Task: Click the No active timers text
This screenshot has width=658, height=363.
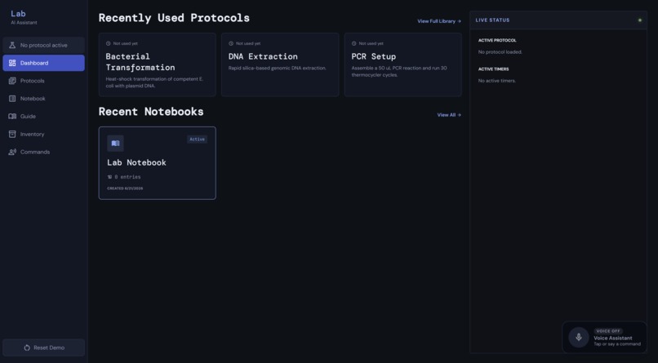Action: click(497, 81)
